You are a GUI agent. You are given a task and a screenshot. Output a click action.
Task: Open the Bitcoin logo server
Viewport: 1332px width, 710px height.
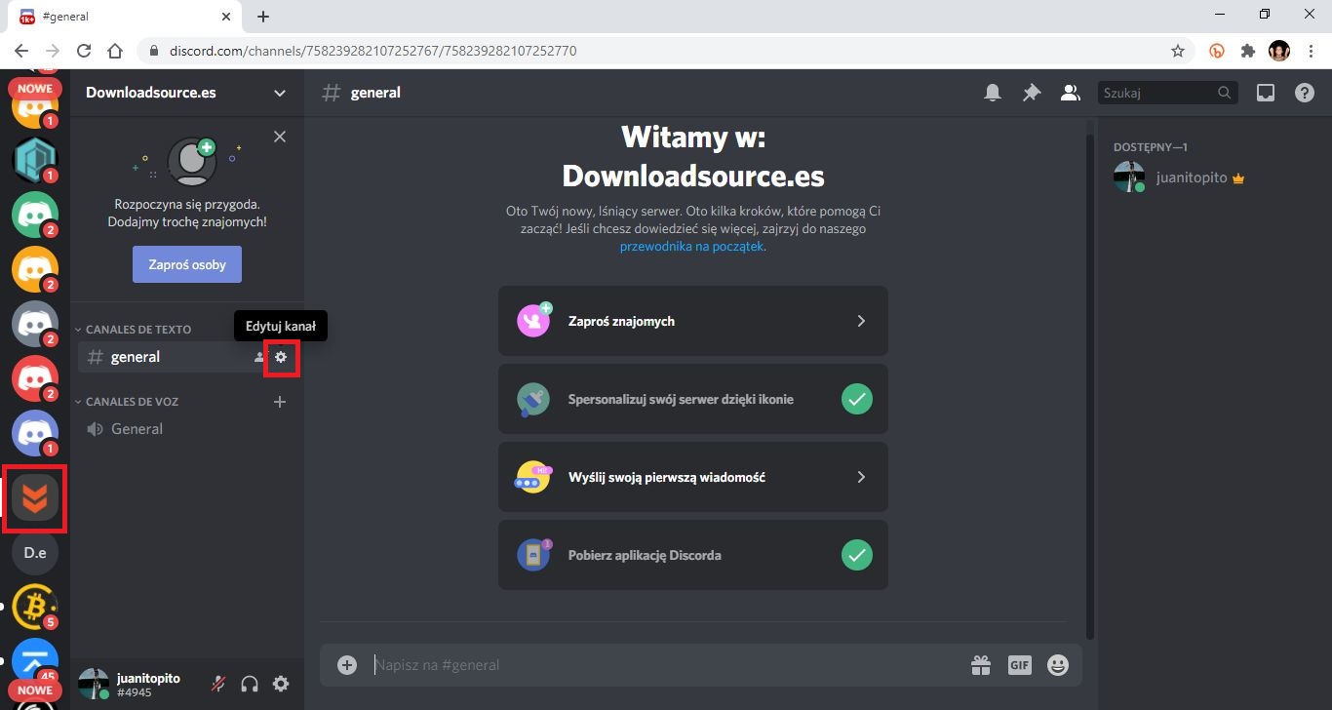tap(35, 607)
